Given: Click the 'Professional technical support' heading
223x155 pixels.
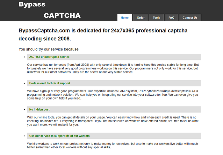Looking at the screenshot, I should [114, 83].
